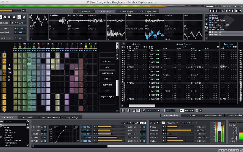Toggle the mixer-bars icon in pattern toolbar
The image size is (243, 152).
pos(134,111)
